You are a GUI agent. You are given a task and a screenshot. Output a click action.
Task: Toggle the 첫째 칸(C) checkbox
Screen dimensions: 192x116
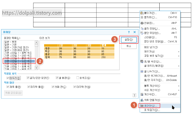tap(53, 87)
